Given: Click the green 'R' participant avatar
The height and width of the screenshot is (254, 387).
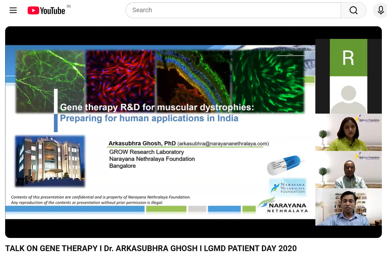Looking at the screenshot, I should (x=348, y=58).
